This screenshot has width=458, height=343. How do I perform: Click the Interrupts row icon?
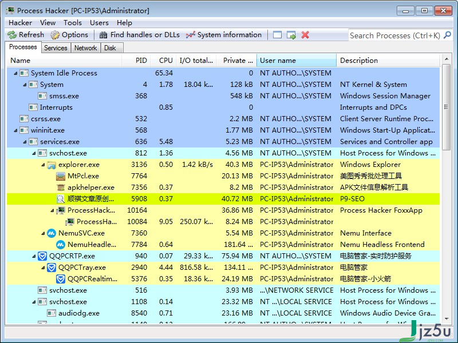33,107
